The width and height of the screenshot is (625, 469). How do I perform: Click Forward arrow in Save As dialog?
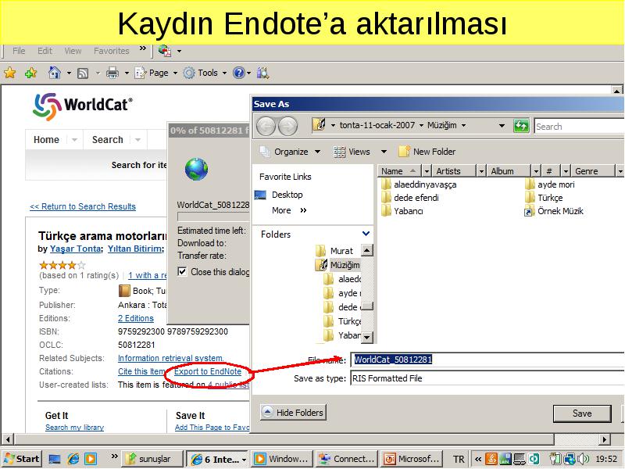(x=287, y=127)
